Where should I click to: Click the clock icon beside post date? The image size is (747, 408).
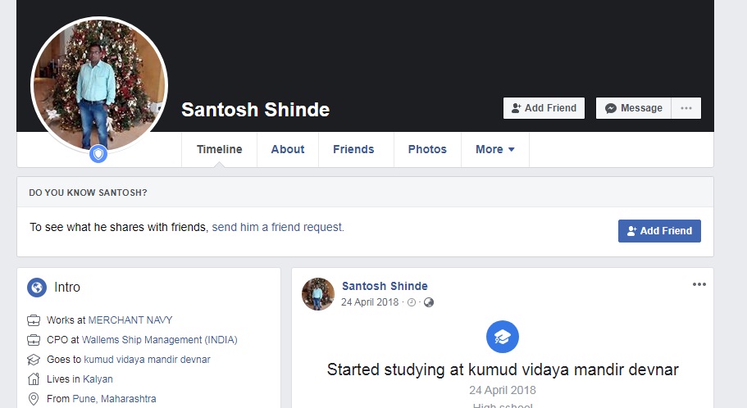coord(412,302)
